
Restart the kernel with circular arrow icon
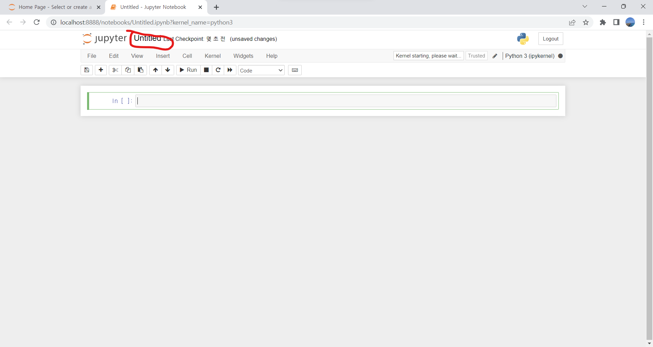point(218,70)
